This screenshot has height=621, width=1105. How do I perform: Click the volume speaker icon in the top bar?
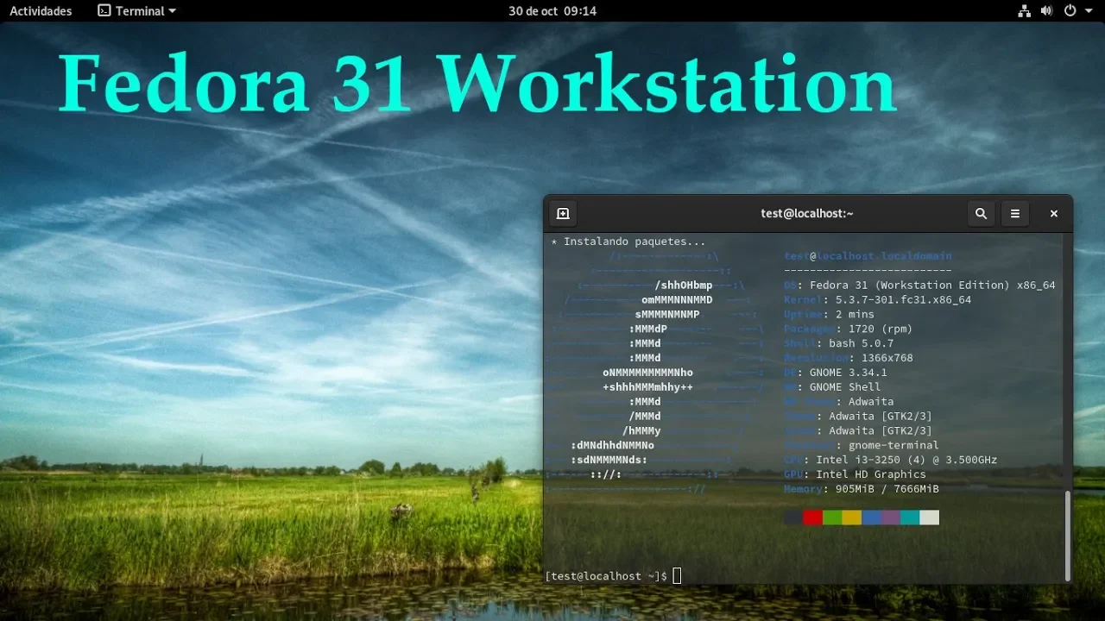point(1047,11)
